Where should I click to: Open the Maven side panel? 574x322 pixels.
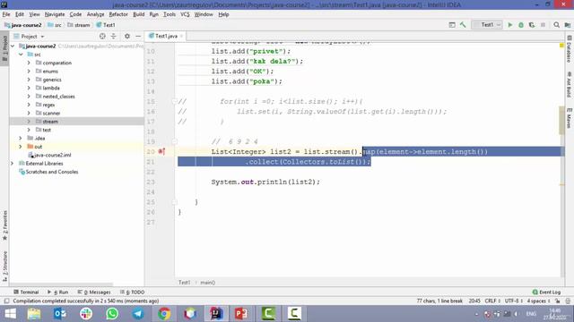tap(570, 118)
